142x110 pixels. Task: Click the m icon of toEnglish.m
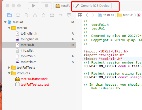coord(18,39)
